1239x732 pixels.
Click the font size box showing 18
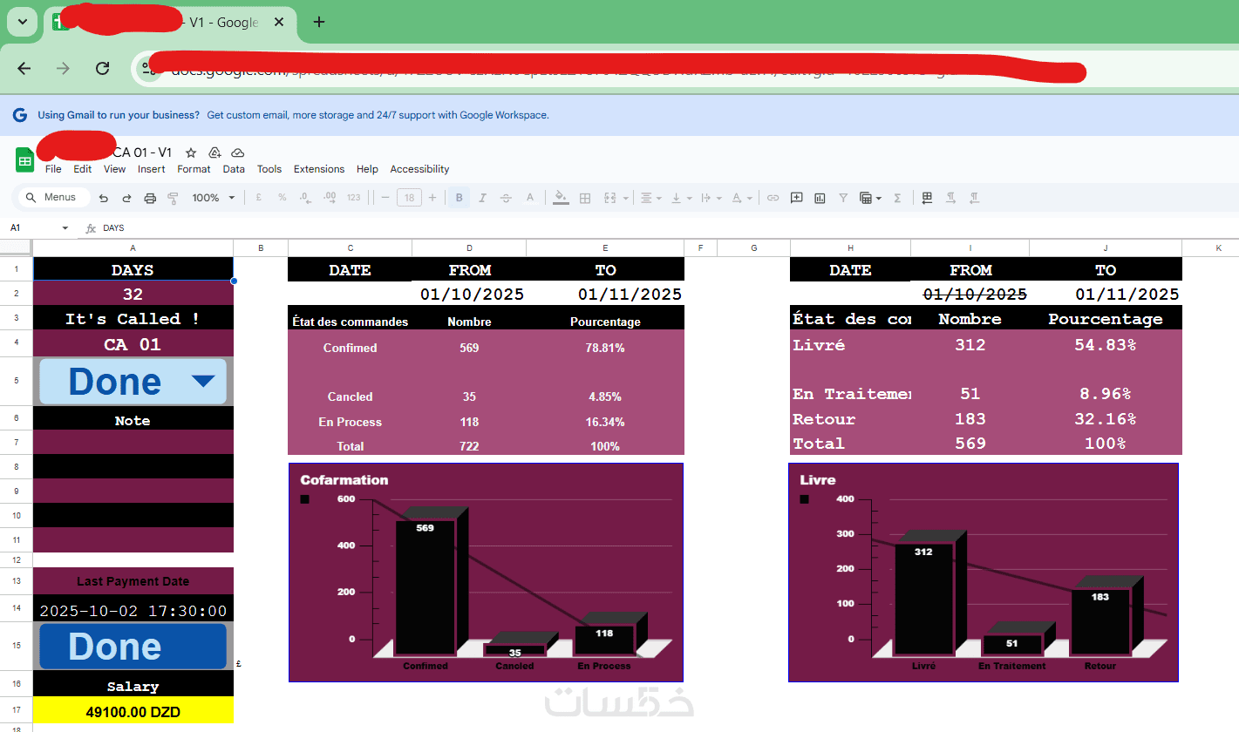[409, 198]
